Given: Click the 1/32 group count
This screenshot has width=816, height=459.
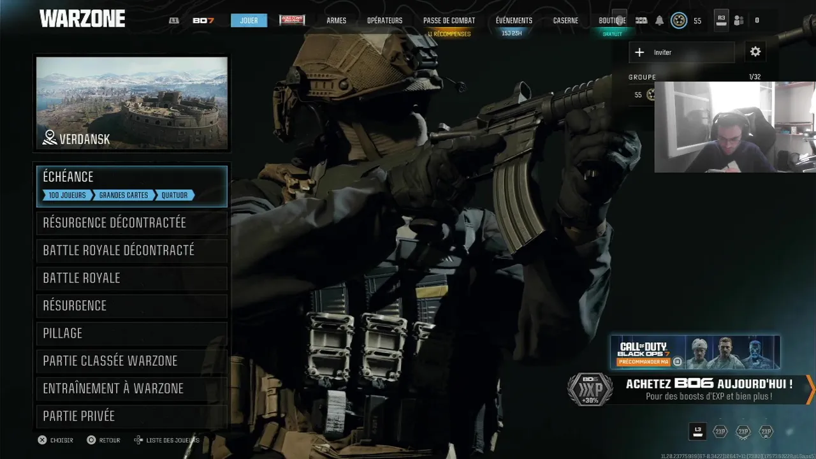Looking at the screenshot, I should point(755,77).
